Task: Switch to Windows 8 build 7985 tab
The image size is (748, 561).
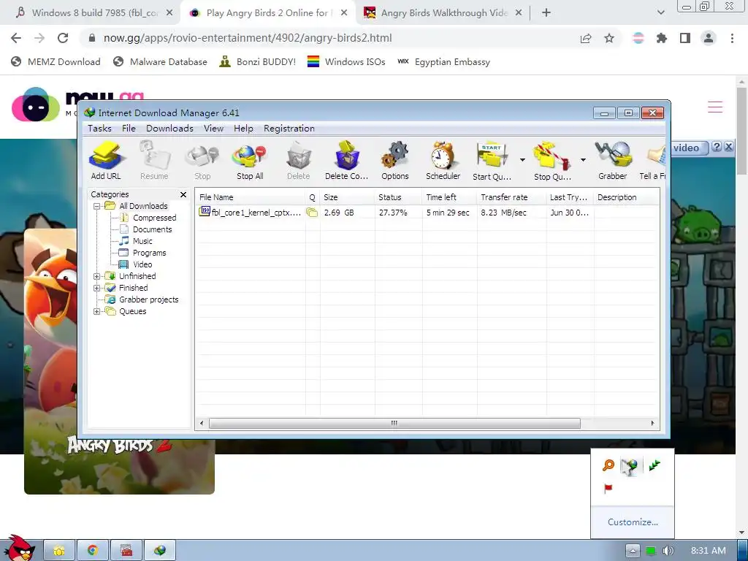Action: click(93, 13)
